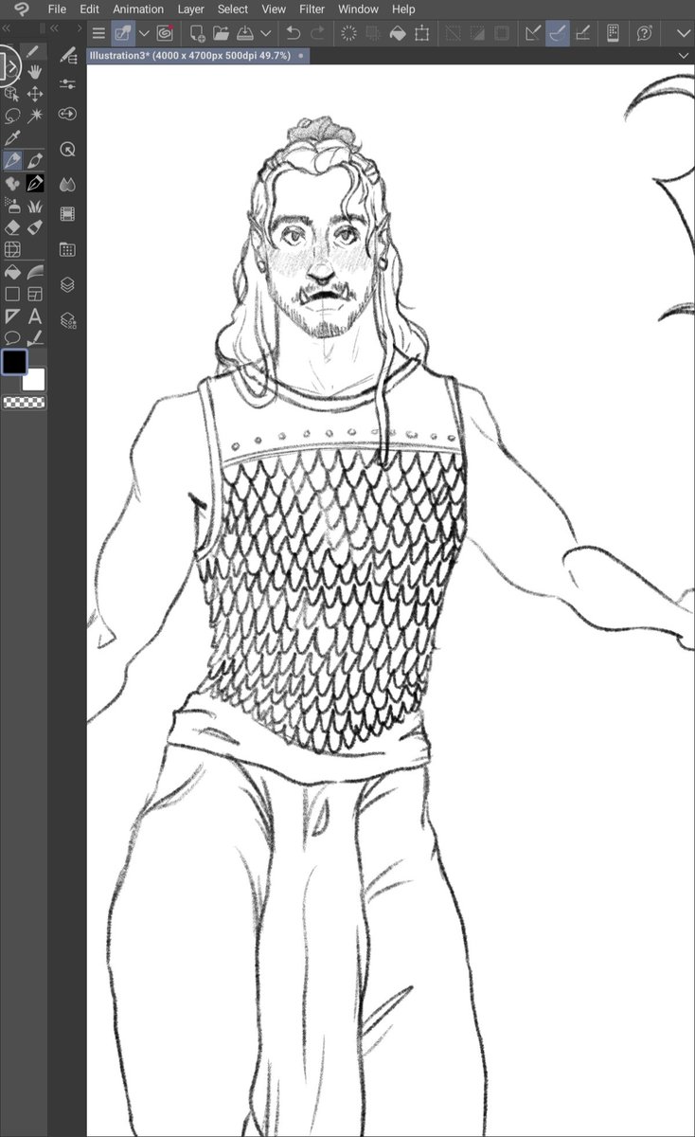Click the Fill bucket command bar icon
Screen dimensions: 695x1137
(398, 33)
